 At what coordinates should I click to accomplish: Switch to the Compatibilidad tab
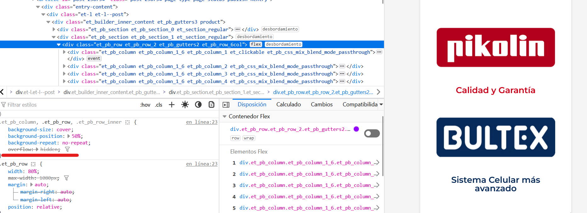(360, 104)
